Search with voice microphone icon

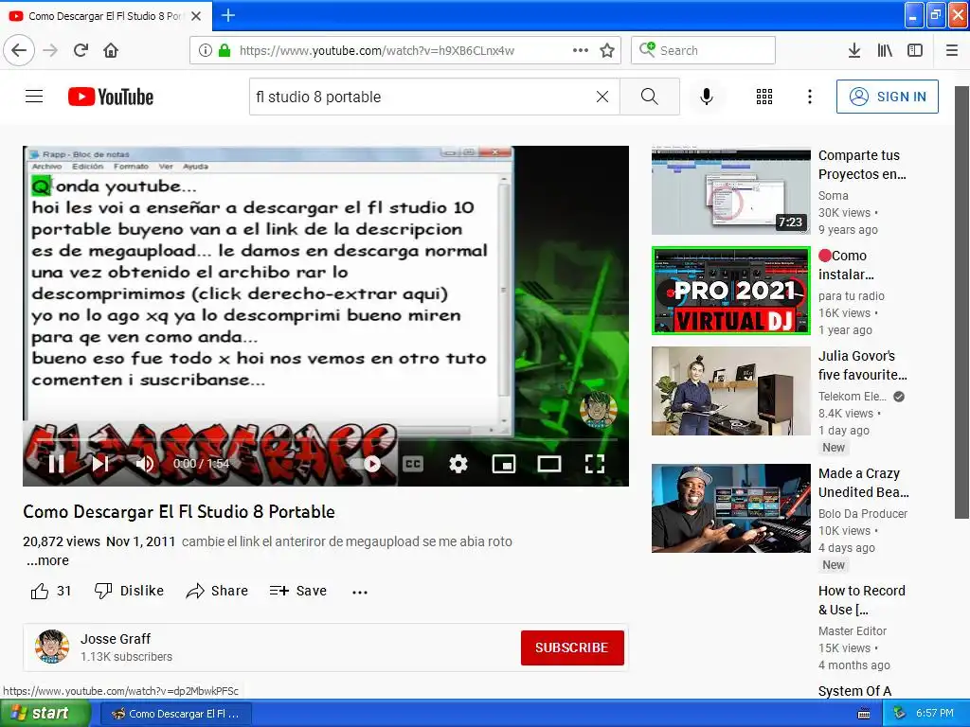click(707, 97)
